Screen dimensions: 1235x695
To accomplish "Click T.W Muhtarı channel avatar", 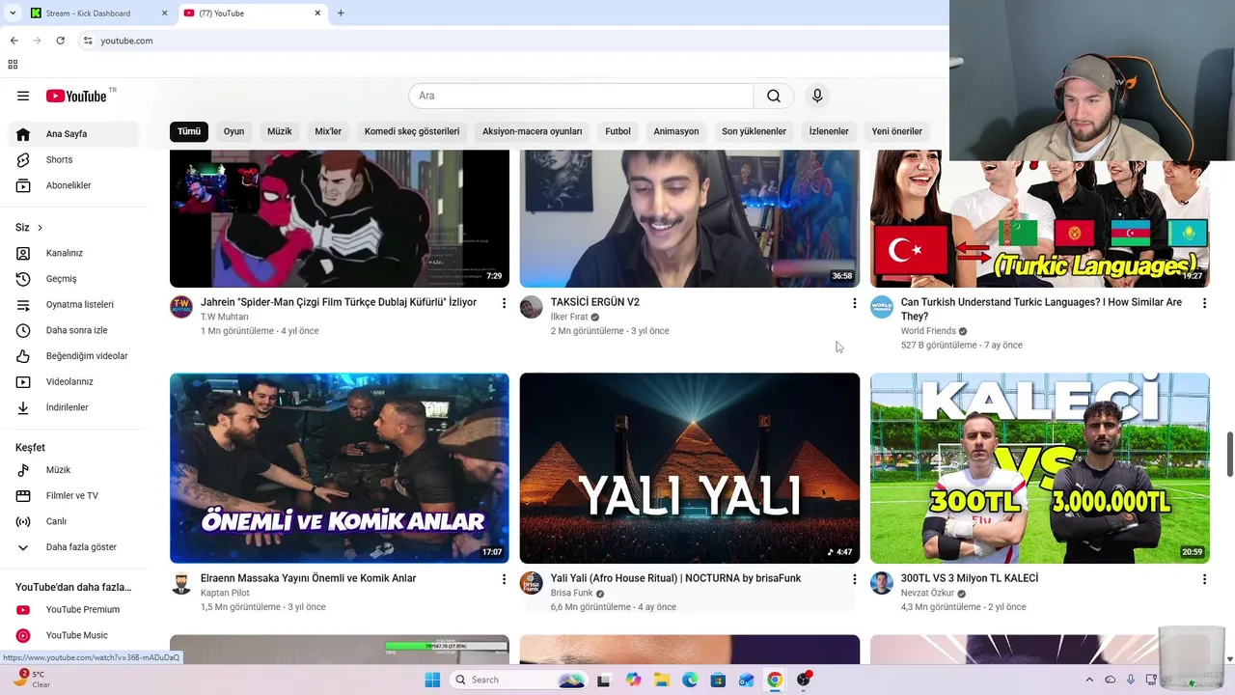I will point(181,307).
